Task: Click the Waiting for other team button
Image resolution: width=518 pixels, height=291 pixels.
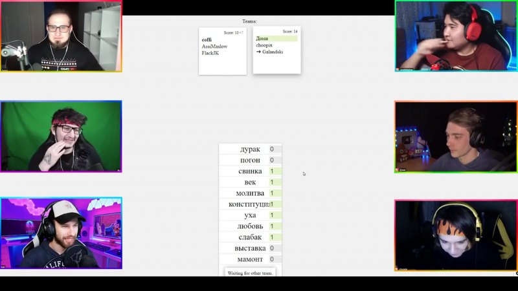Action: 250,273
